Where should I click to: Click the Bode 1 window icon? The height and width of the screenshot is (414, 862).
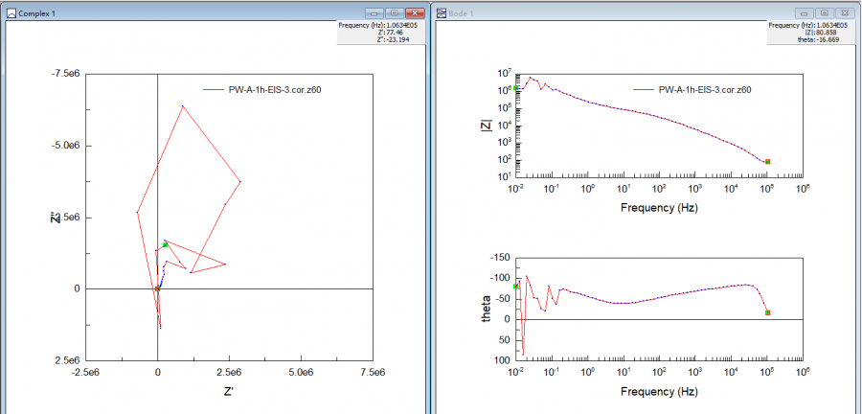441,13
